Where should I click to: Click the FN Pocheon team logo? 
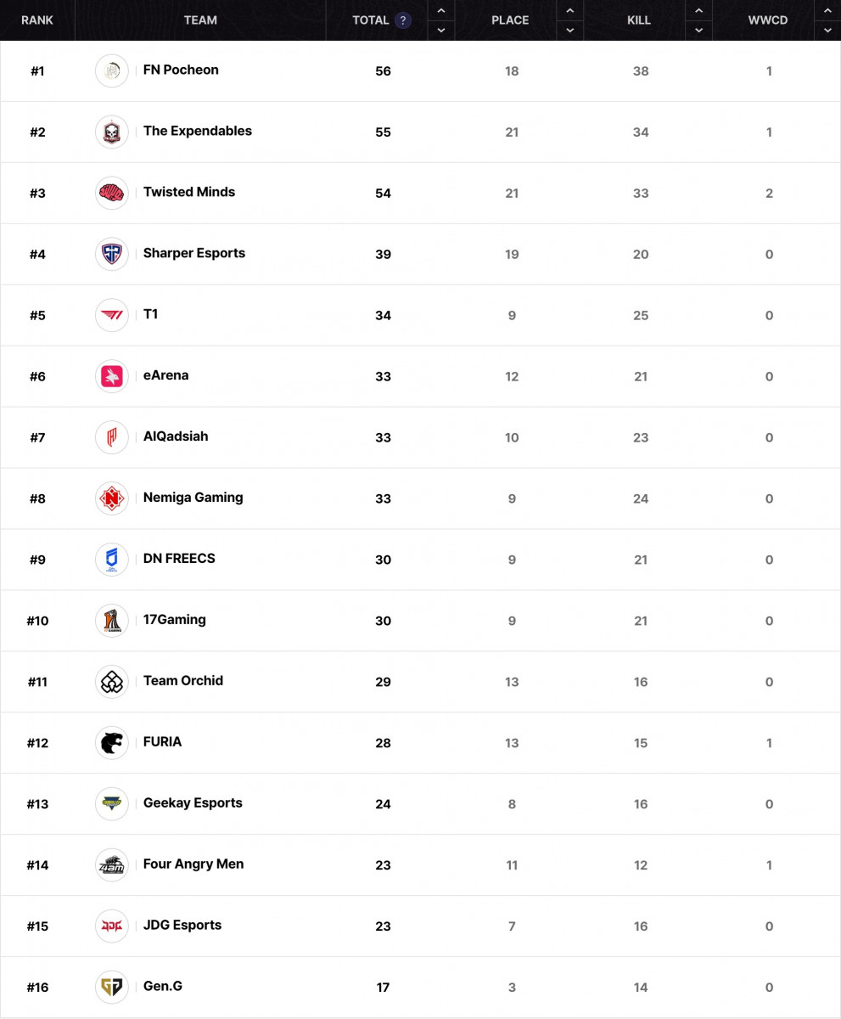pos(112,71)
